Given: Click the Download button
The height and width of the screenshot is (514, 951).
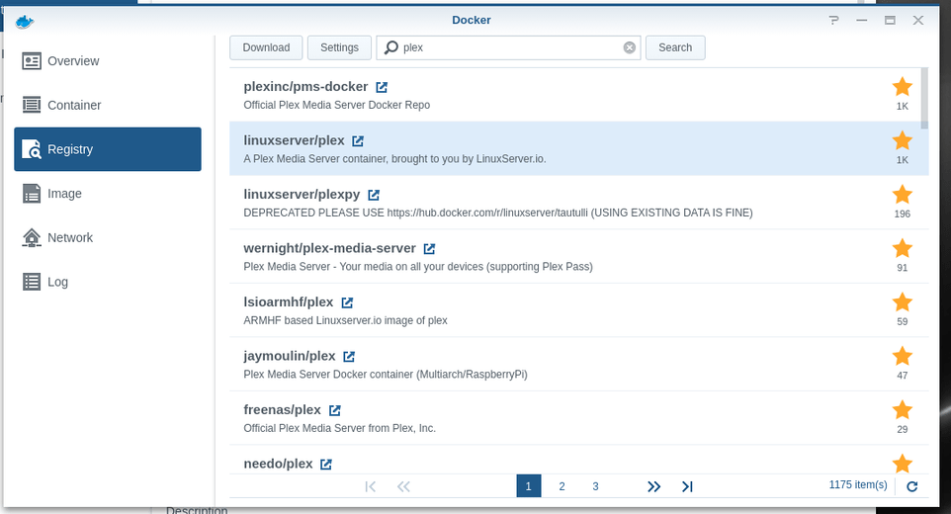Looking at the screenshot, I should click(266, 47).
